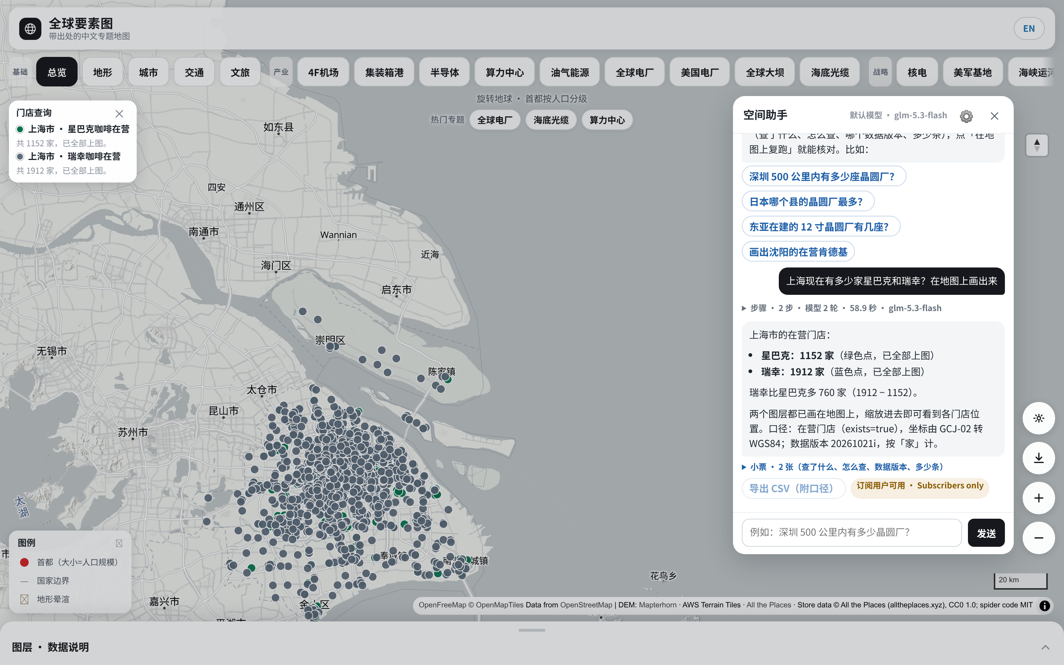The image size is (1064, 665).
Task: Open the attribution info icon
Action: pos(1045,605)
